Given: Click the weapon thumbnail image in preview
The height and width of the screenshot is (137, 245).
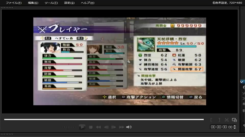Looking at the screenshot, I should click(146, 44).
